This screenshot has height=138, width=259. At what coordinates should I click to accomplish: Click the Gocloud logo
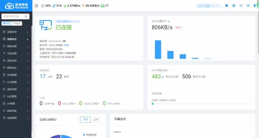tap(16, 6)
